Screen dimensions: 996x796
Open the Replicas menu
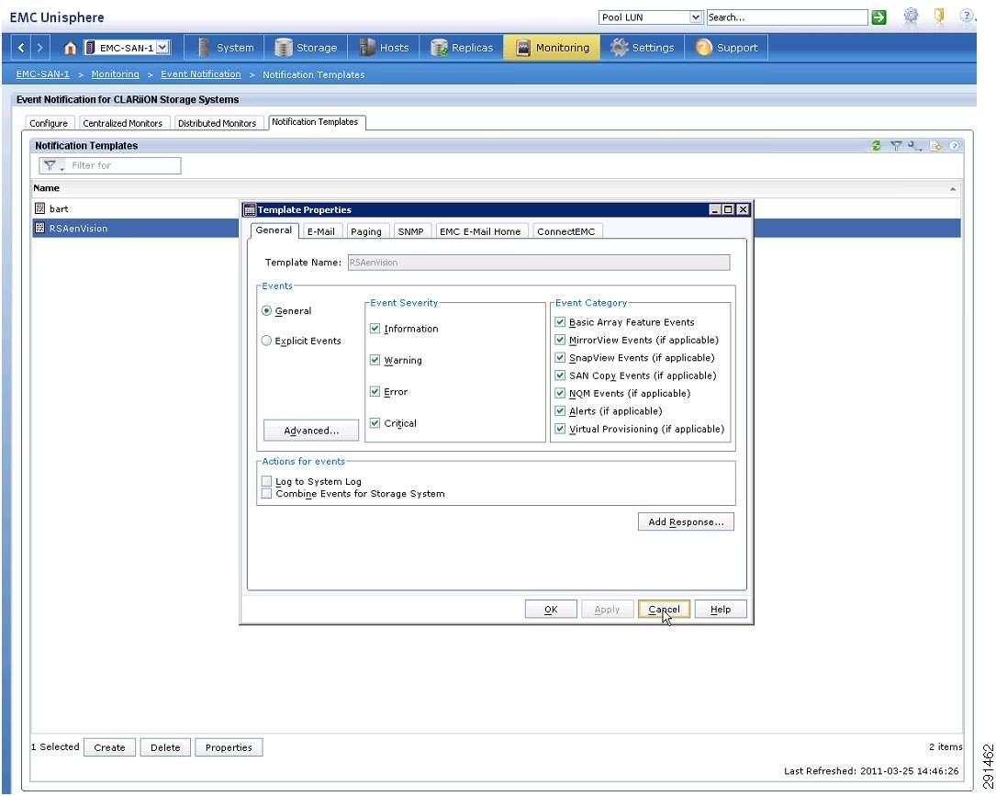pos(462,48)
